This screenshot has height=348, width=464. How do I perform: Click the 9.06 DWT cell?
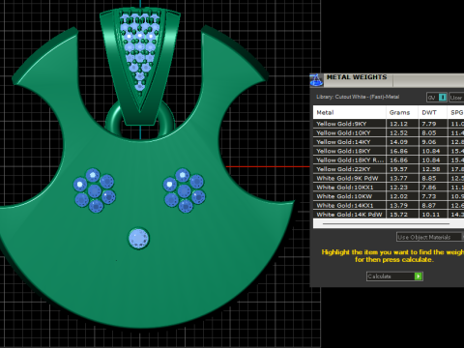tap(432, 142)
